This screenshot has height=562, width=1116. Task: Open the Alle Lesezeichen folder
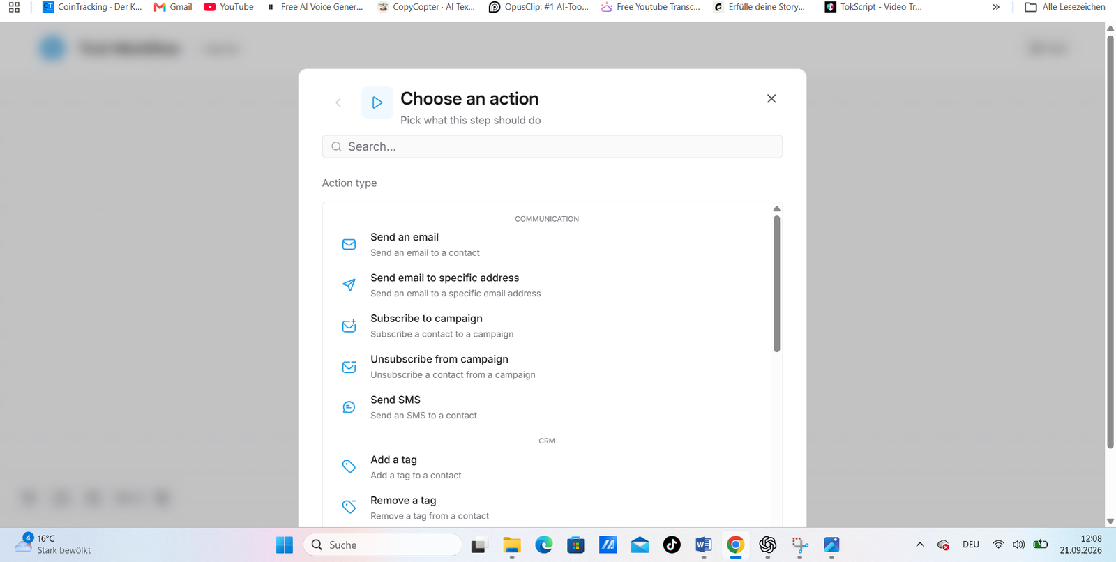[1065, 7]
